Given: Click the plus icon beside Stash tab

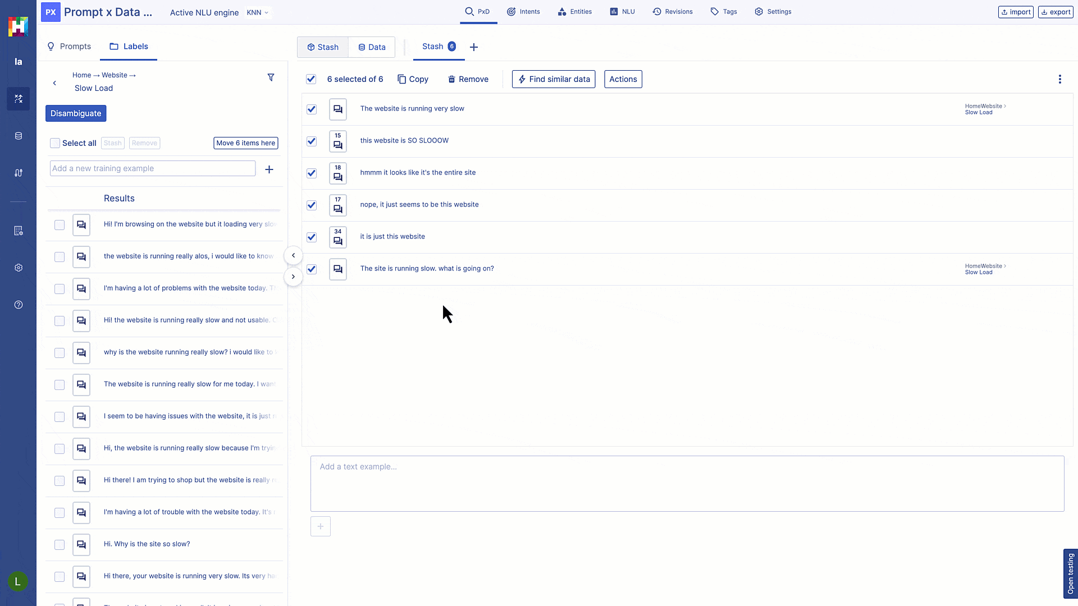Looking at the screenshot, I should [473, 47].
